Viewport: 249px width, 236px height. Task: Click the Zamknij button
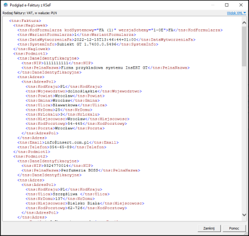209,228
